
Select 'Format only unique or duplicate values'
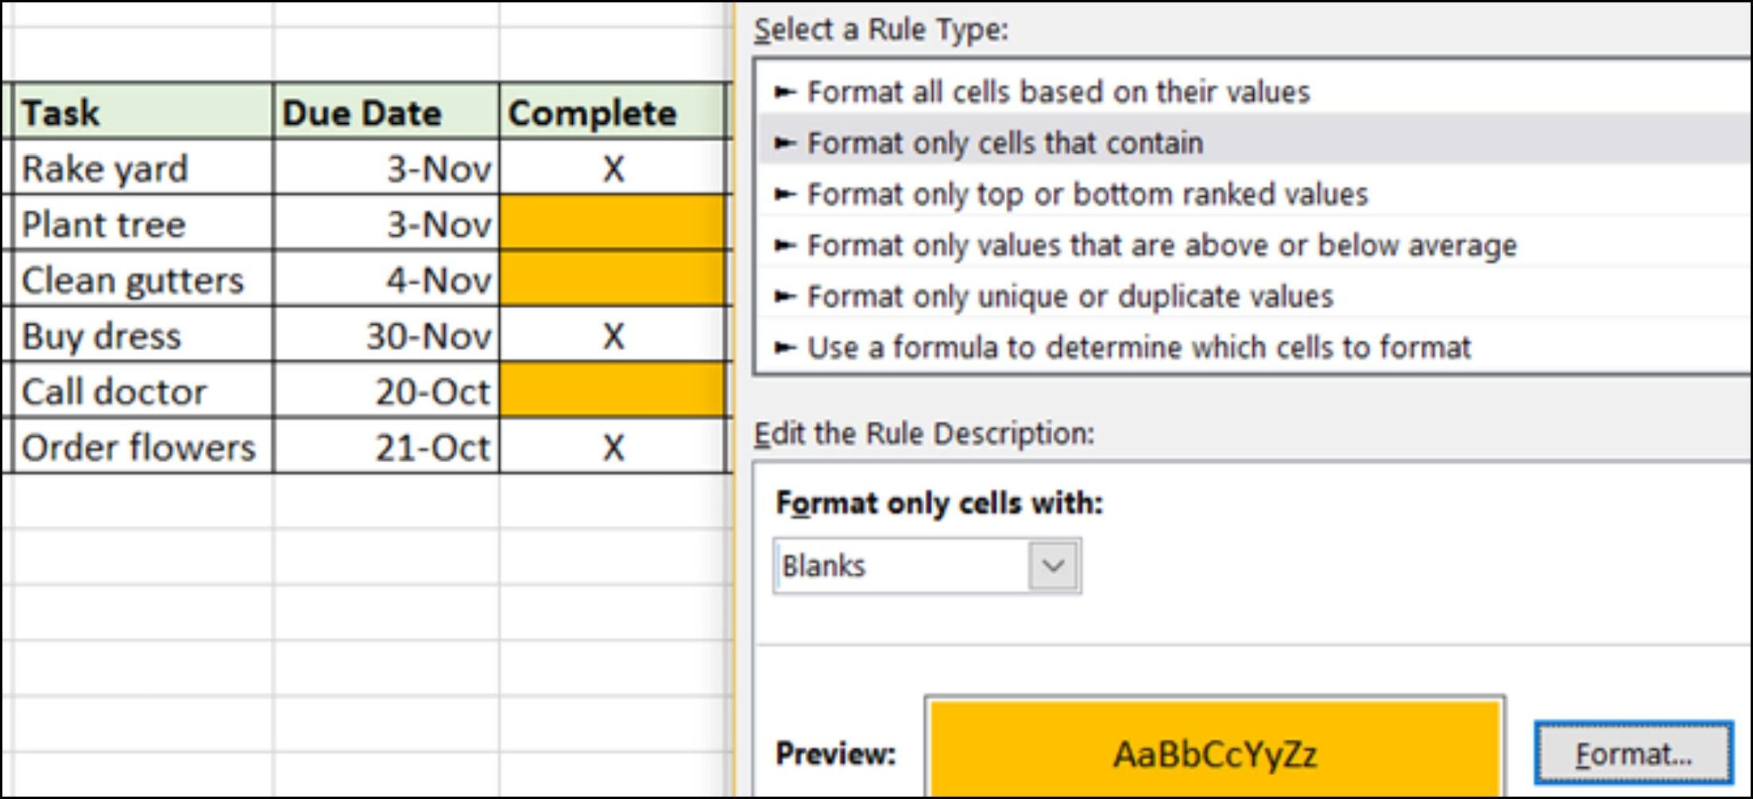click(1069, 296)
